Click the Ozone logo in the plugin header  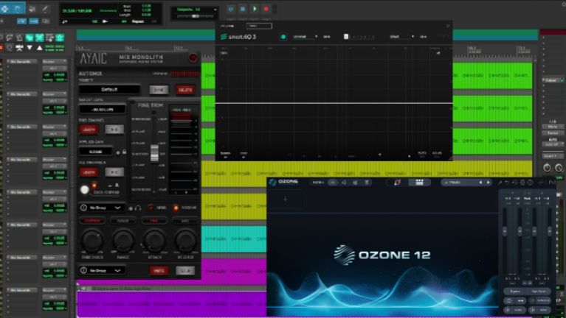click(x=283, y=183)
